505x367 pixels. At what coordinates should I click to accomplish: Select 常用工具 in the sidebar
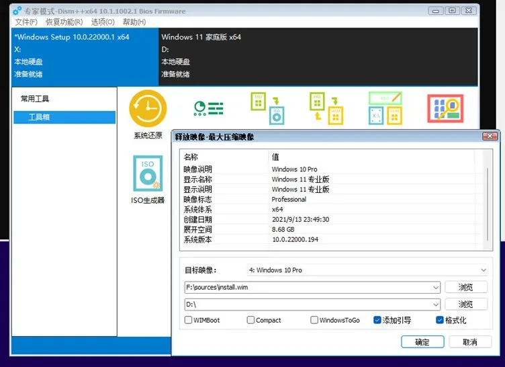click(x=35, y=99)
